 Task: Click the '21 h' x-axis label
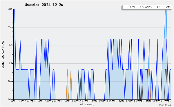point(155,101)
